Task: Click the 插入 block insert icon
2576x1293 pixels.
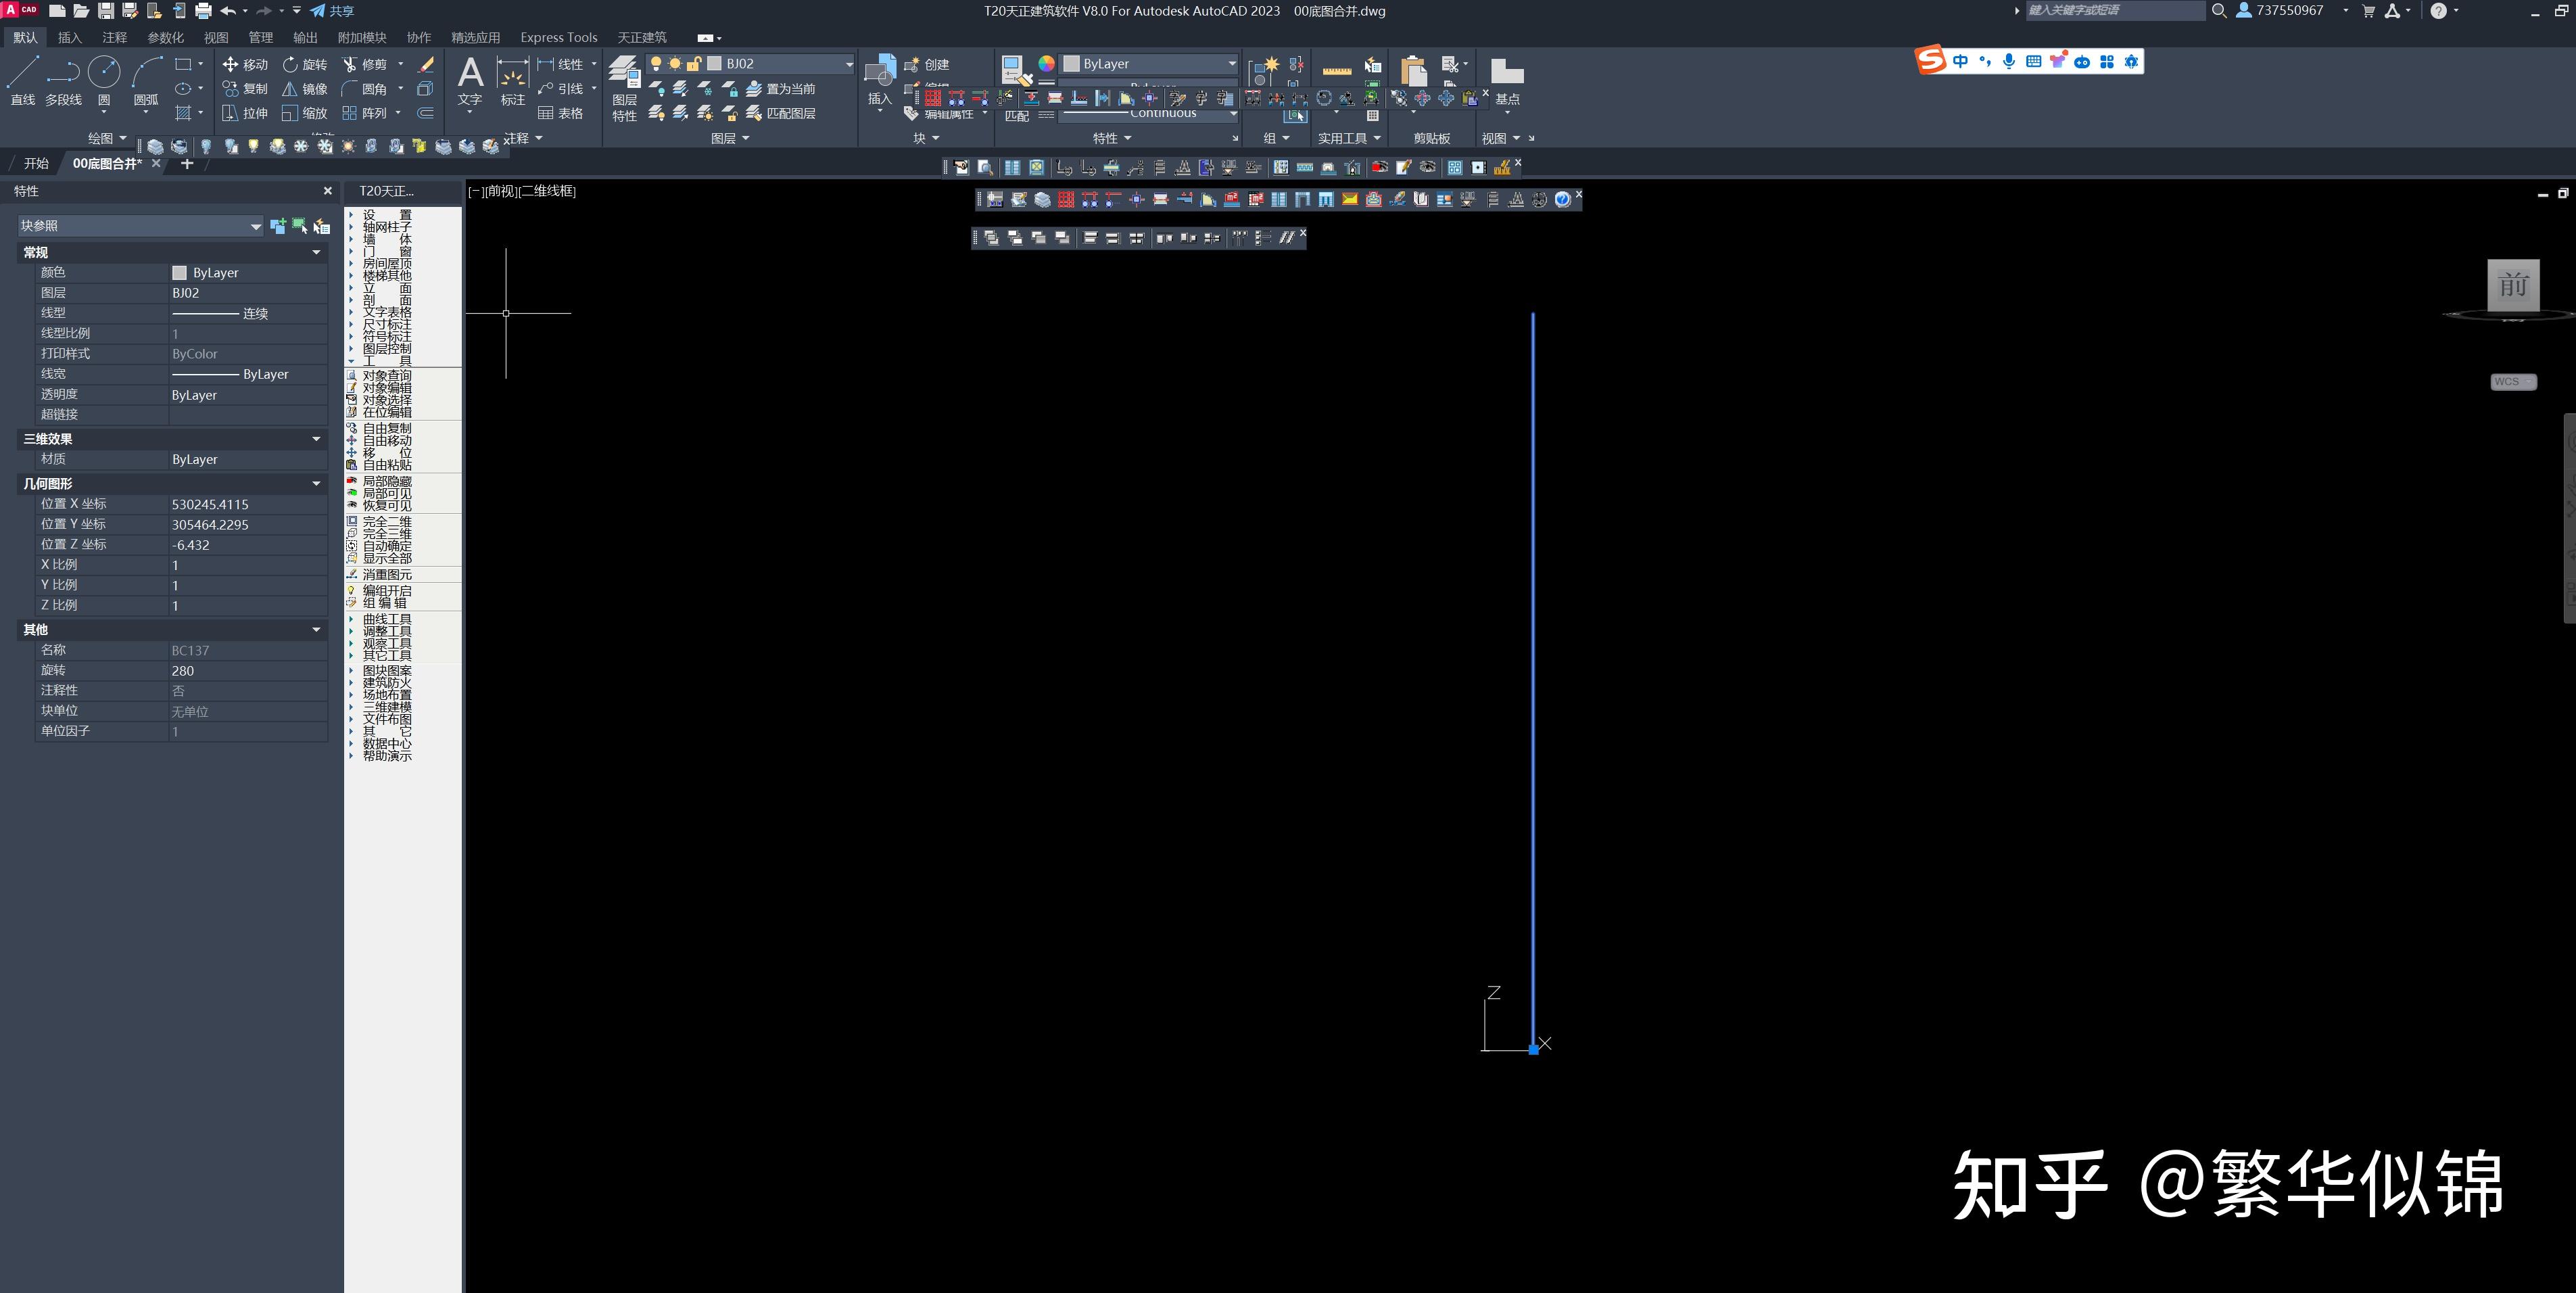Action: pos(880,80)
